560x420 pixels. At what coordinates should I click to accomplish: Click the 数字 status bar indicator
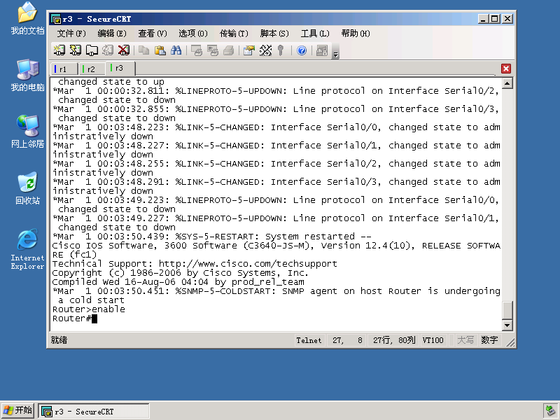point(489,340)
